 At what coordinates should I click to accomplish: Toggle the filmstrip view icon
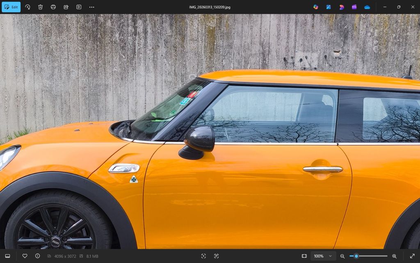tap(7, 256)
